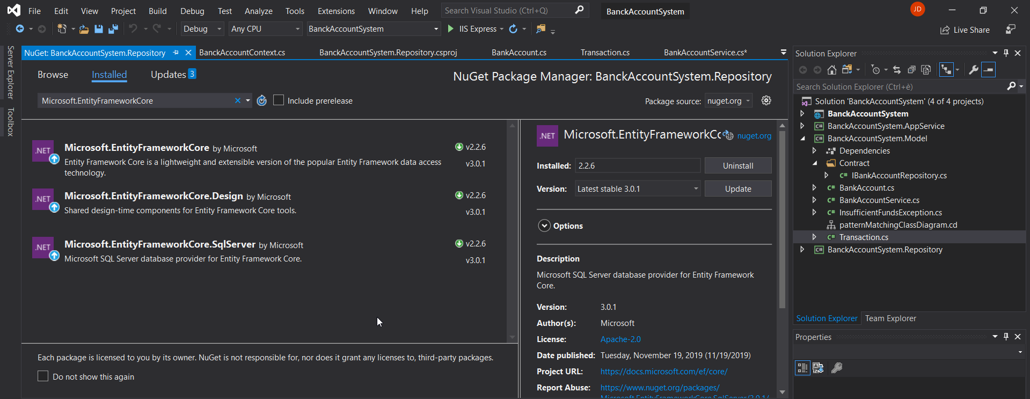Expand the BanckAccountSystem.AppService project node
The width and height of the screenshot is (1030, 399).
pos(802,126)
